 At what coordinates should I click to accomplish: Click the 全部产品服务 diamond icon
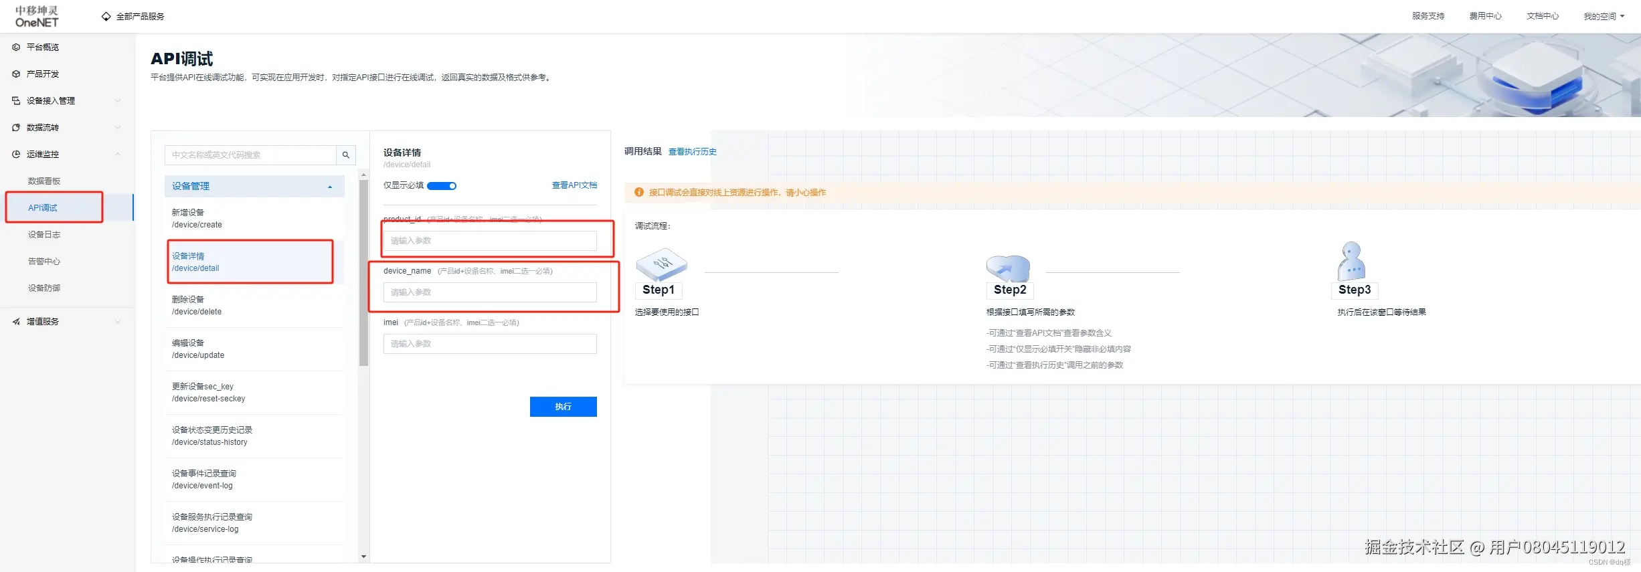pos(106,16)
